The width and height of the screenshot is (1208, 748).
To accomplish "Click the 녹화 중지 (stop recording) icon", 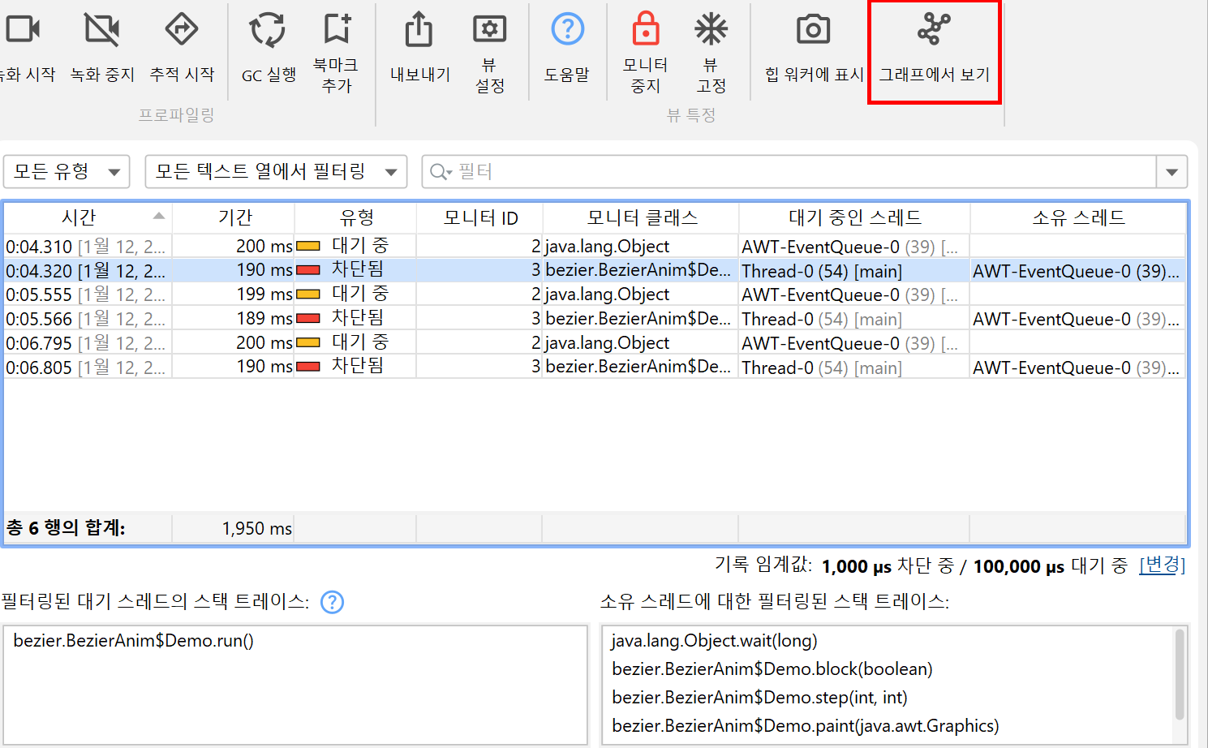I will (x=102, y=31).
